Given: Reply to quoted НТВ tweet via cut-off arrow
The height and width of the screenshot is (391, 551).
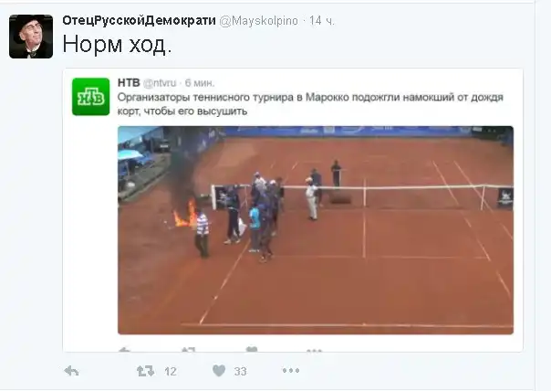Looking at the screenshot, I should (125, 350).
